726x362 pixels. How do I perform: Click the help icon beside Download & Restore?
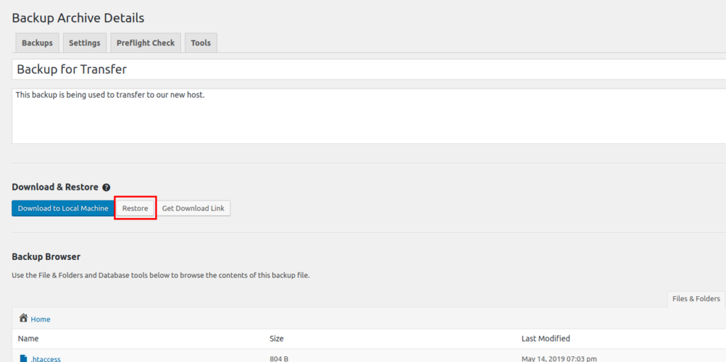(x=106, y=188)
